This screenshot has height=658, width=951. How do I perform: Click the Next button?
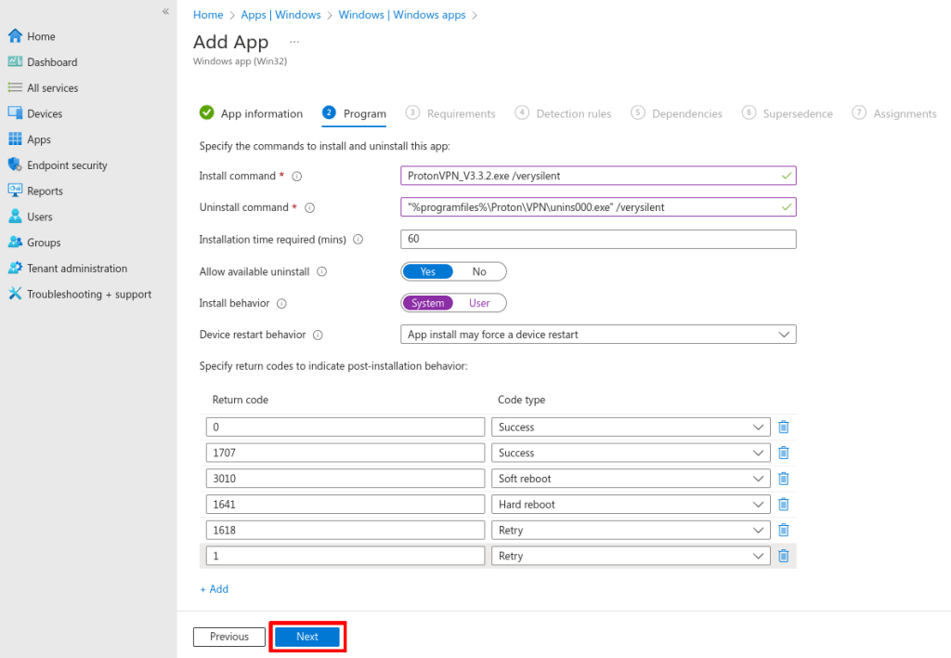point(307,637)
